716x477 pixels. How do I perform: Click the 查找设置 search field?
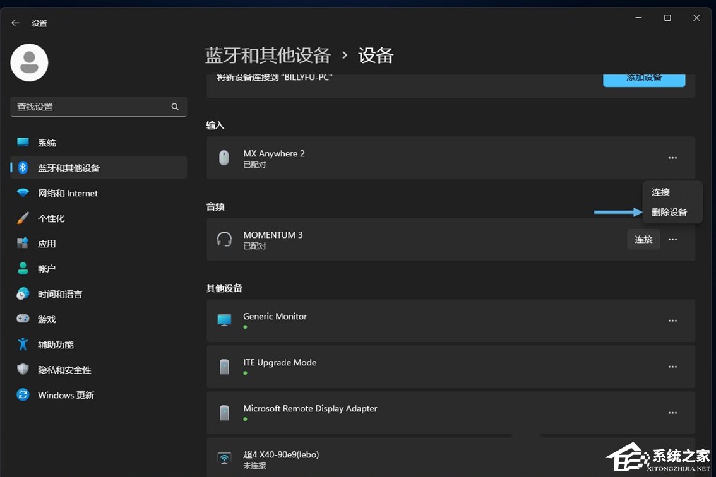pyautogui.click(x=92, y=107)
